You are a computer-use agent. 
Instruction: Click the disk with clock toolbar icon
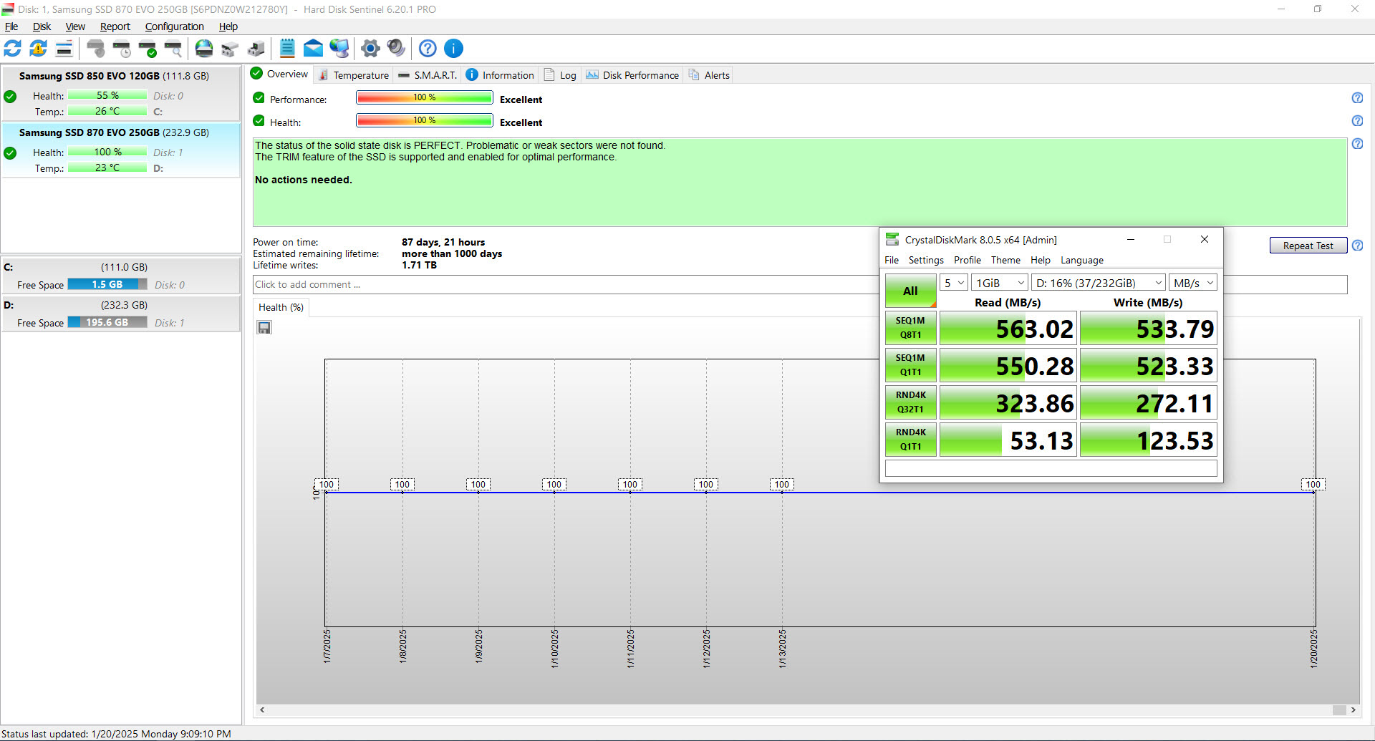click(x=122, y=49)
